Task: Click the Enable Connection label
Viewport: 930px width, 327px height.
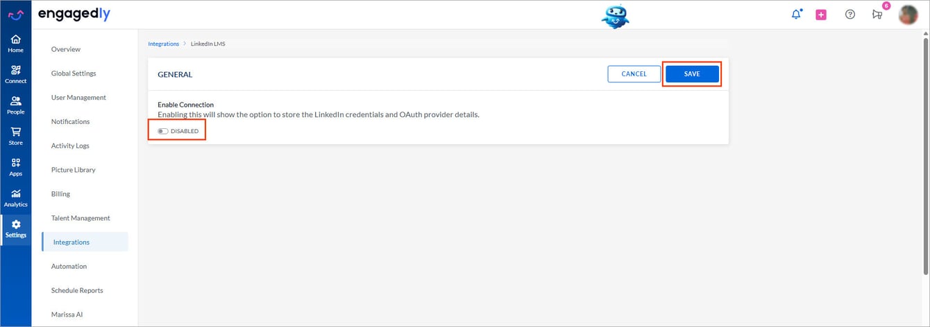Action: [x=185, y=105]
